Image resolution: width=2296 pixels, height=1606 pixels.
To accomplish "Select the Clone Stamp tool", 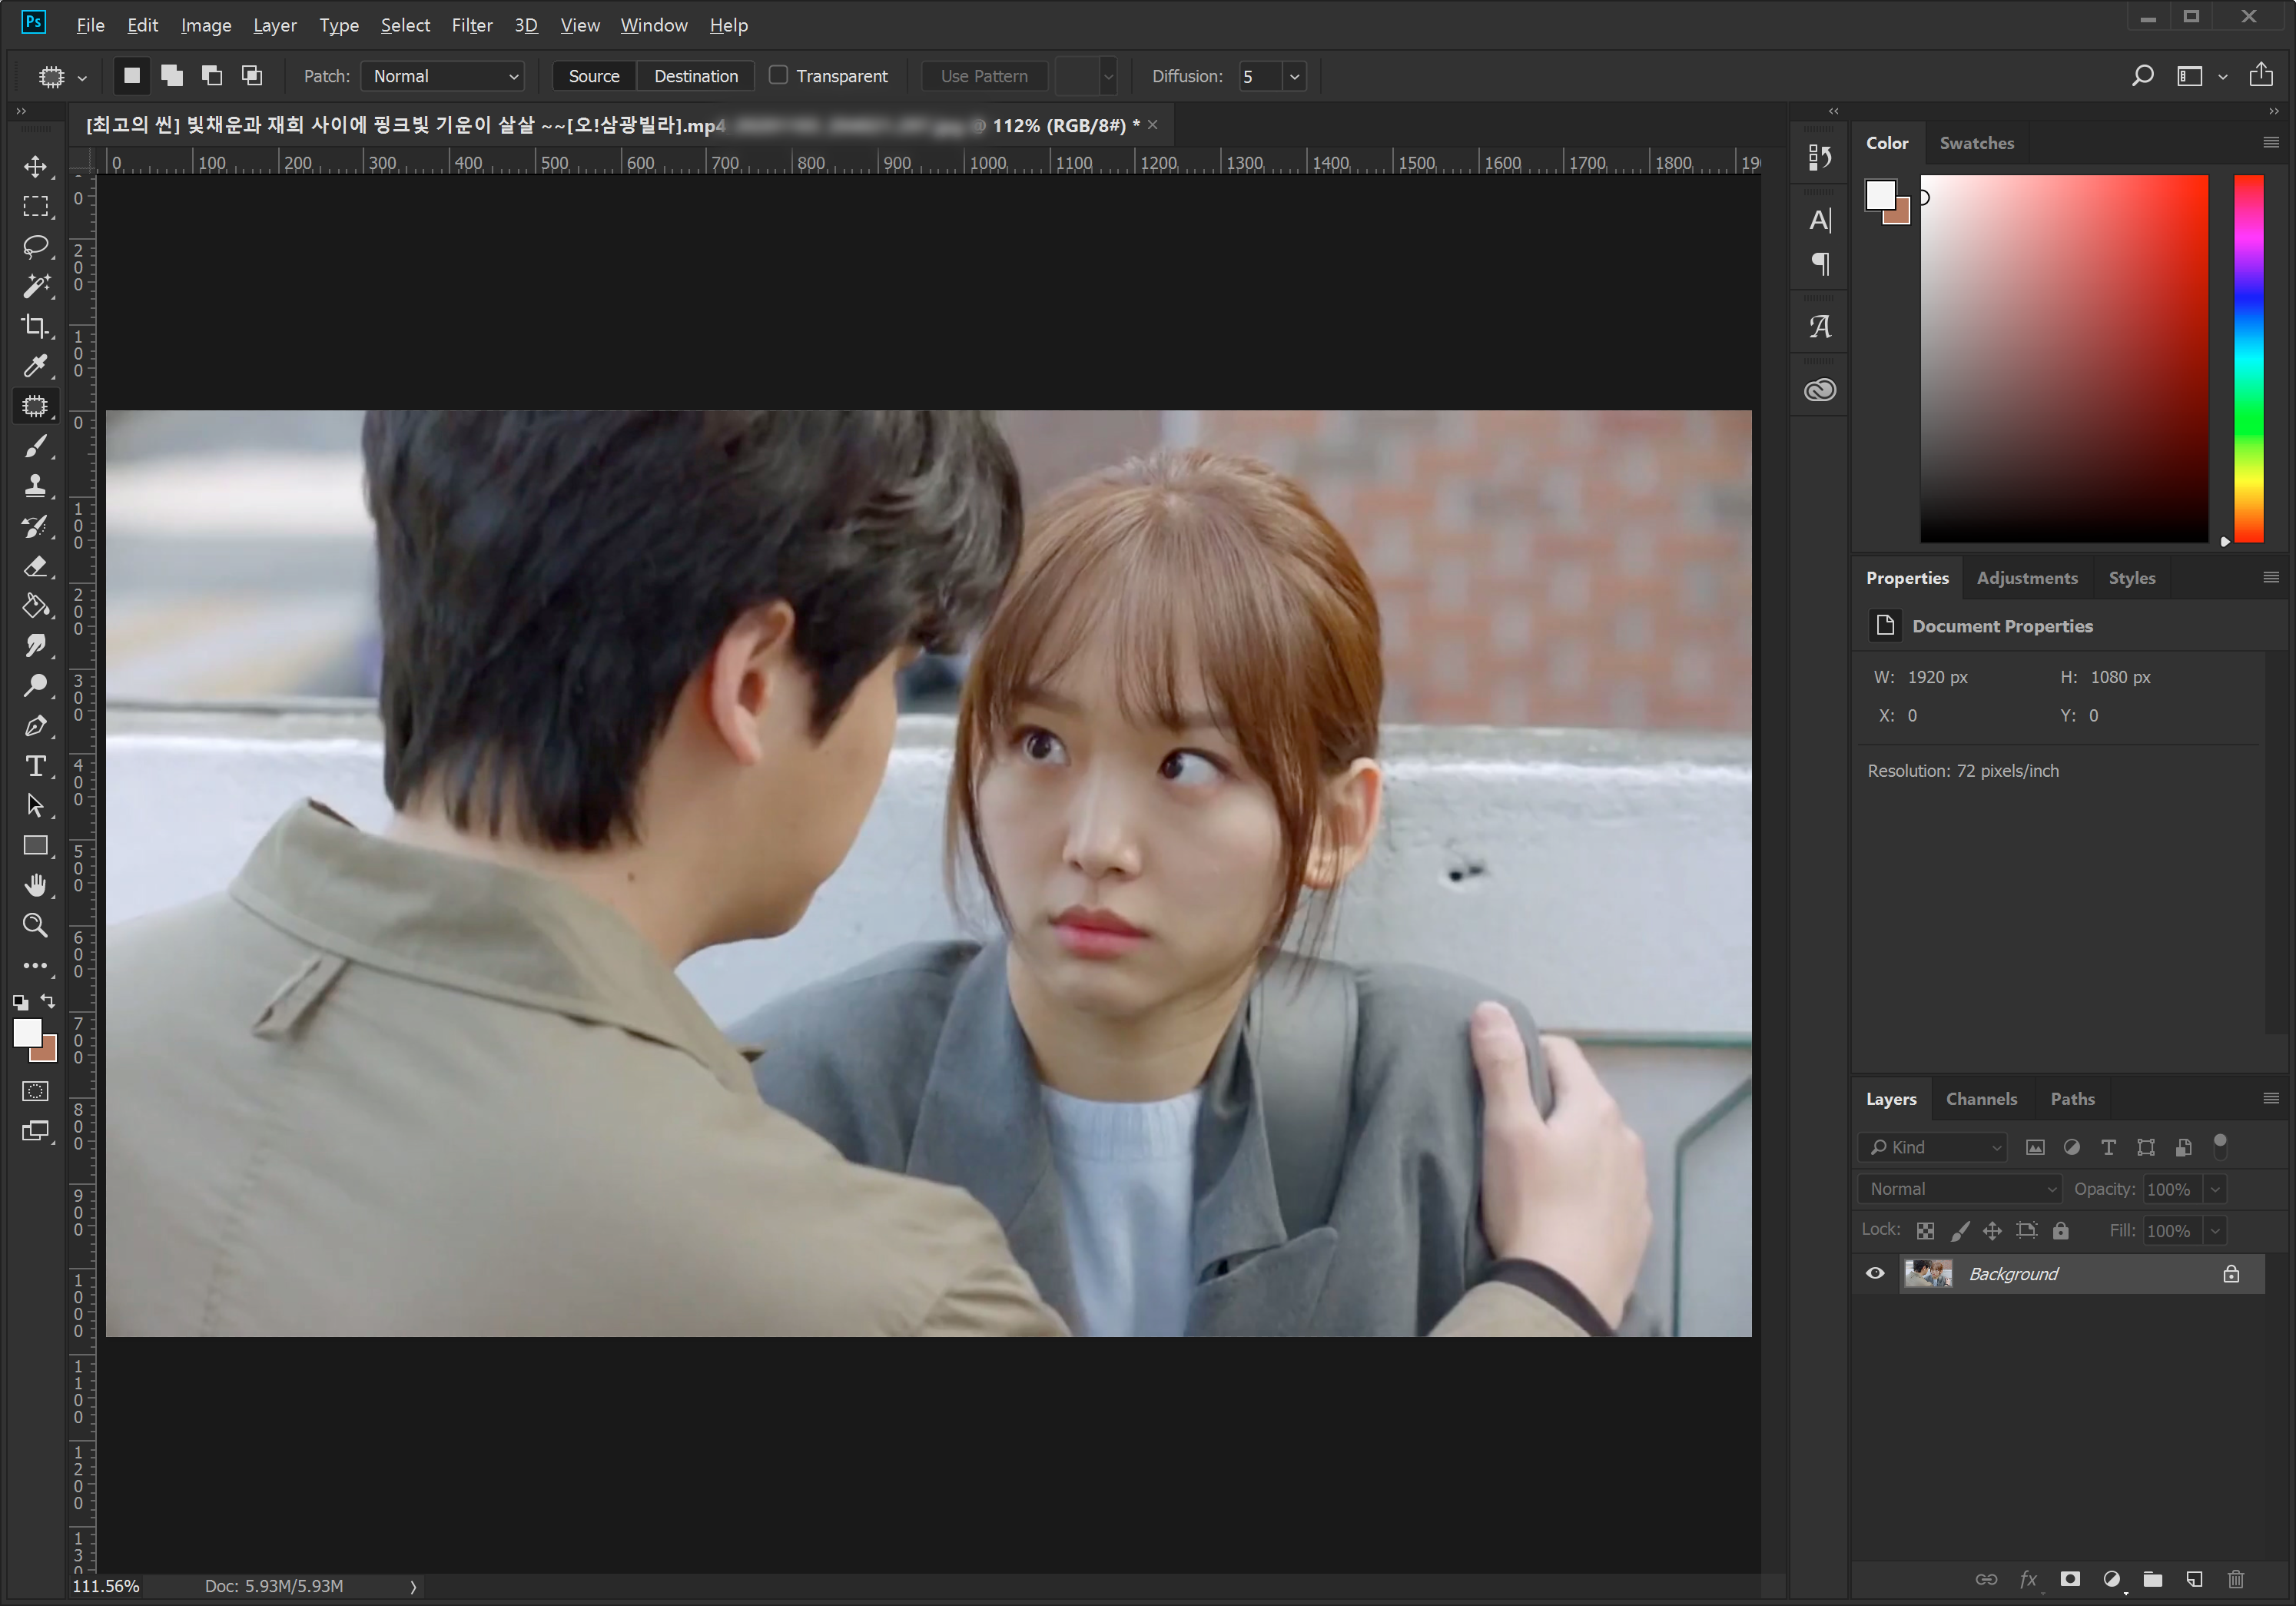I will click(x=35, y=486).
